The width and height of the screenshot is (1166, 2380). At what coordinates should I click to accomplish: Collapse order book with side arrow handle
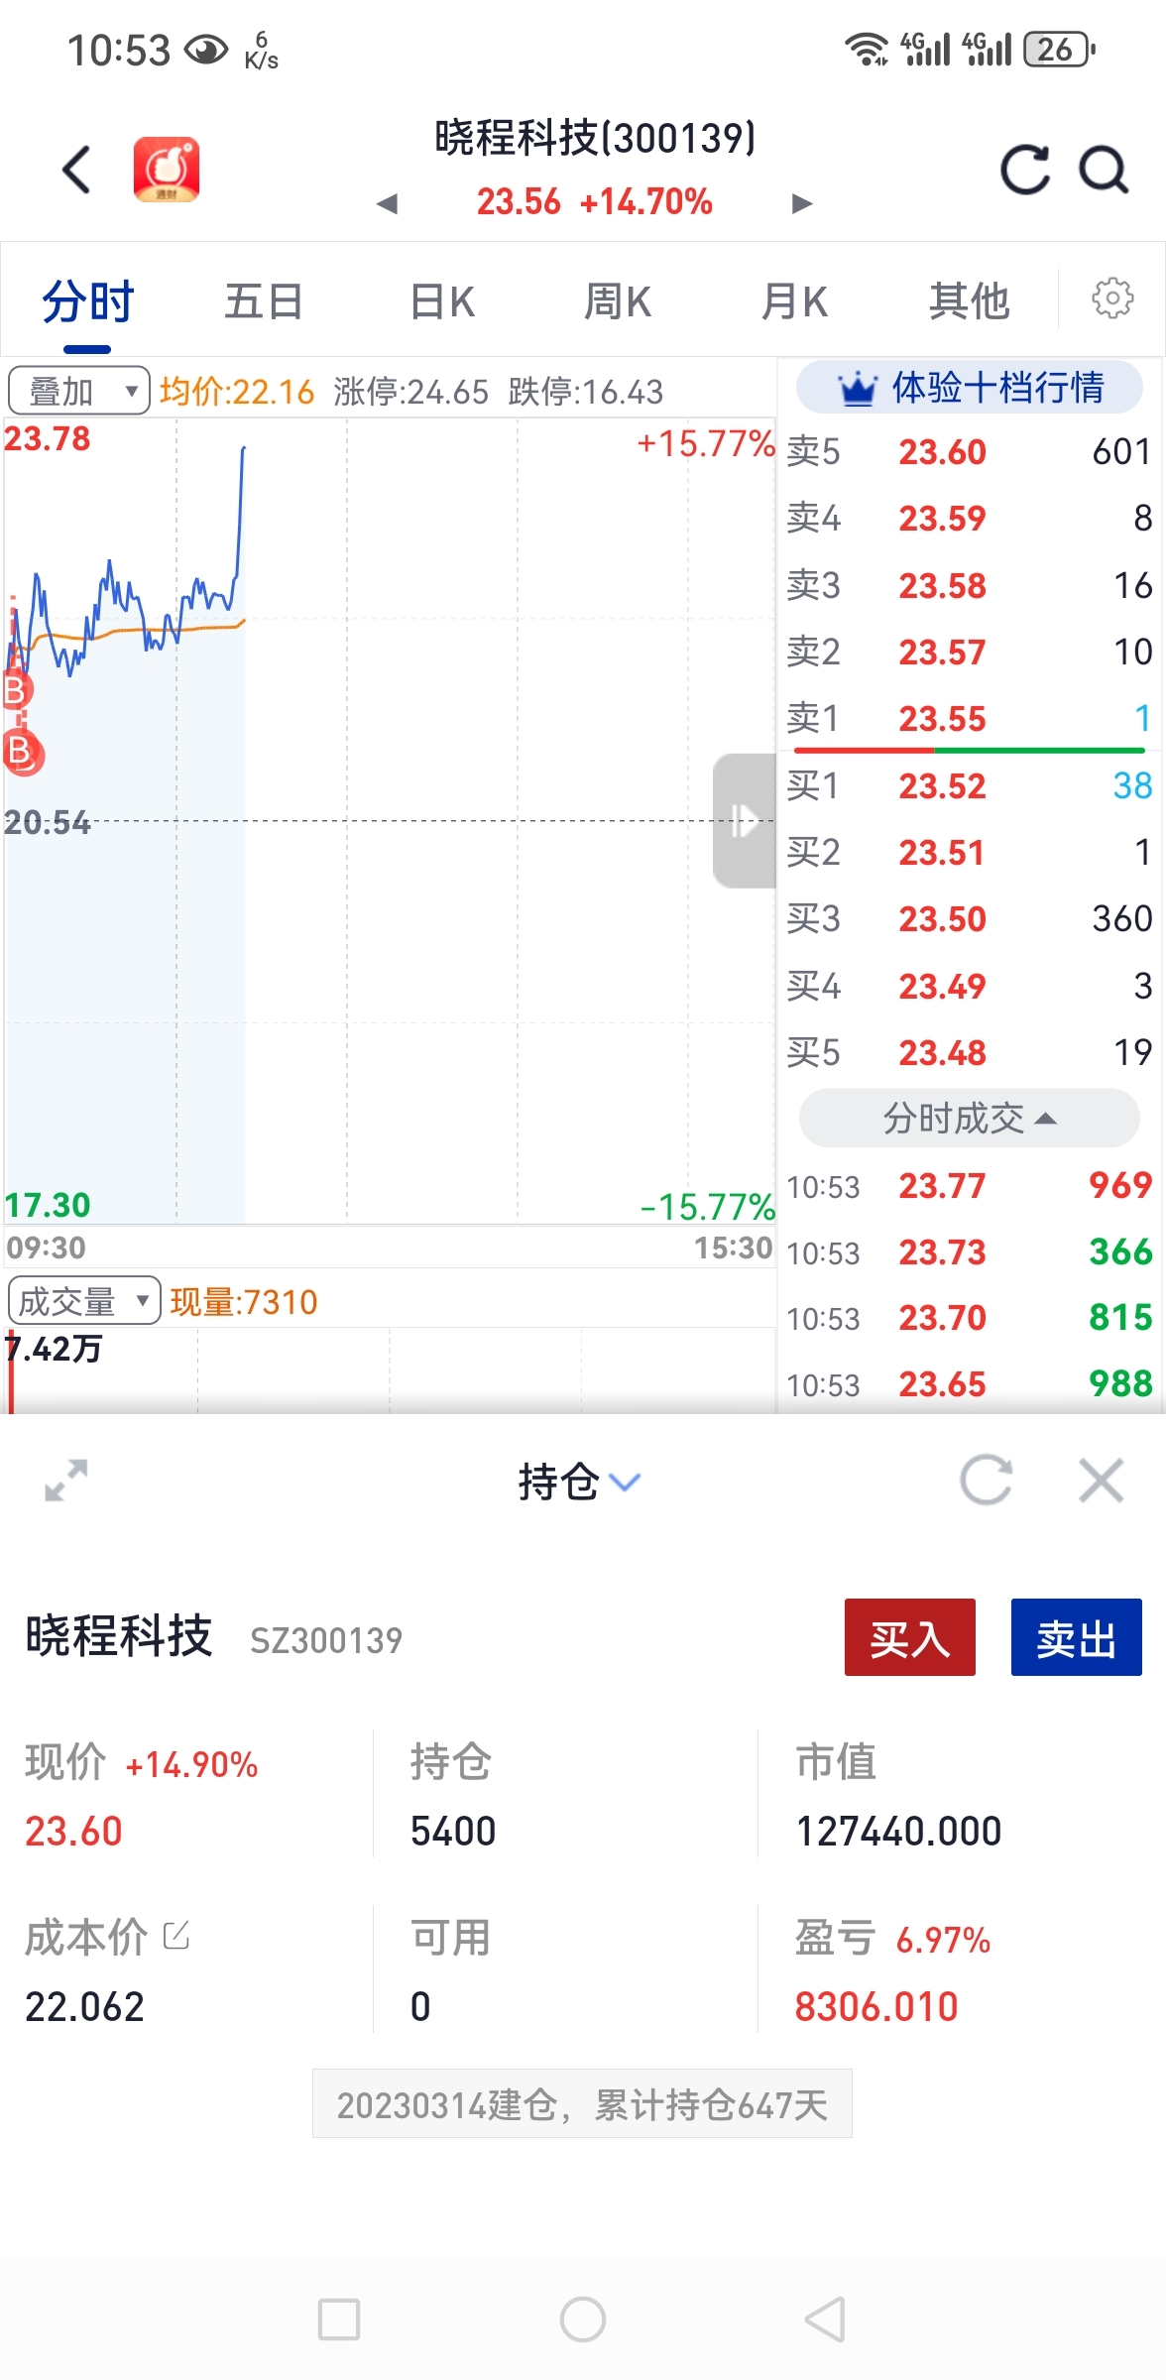tap(744, 820)
